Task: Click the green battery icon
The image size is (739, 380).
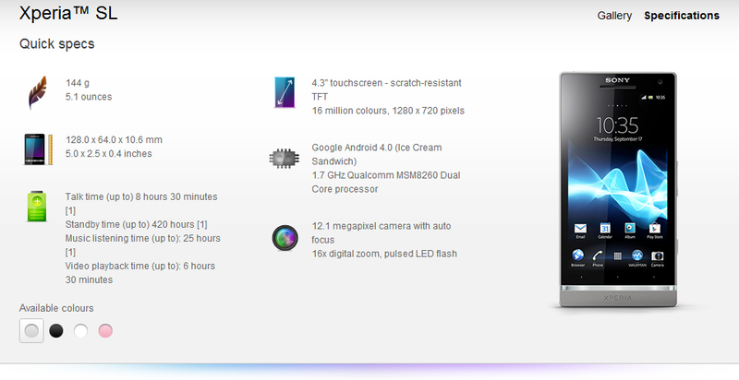Action: (x=37, y=207)
